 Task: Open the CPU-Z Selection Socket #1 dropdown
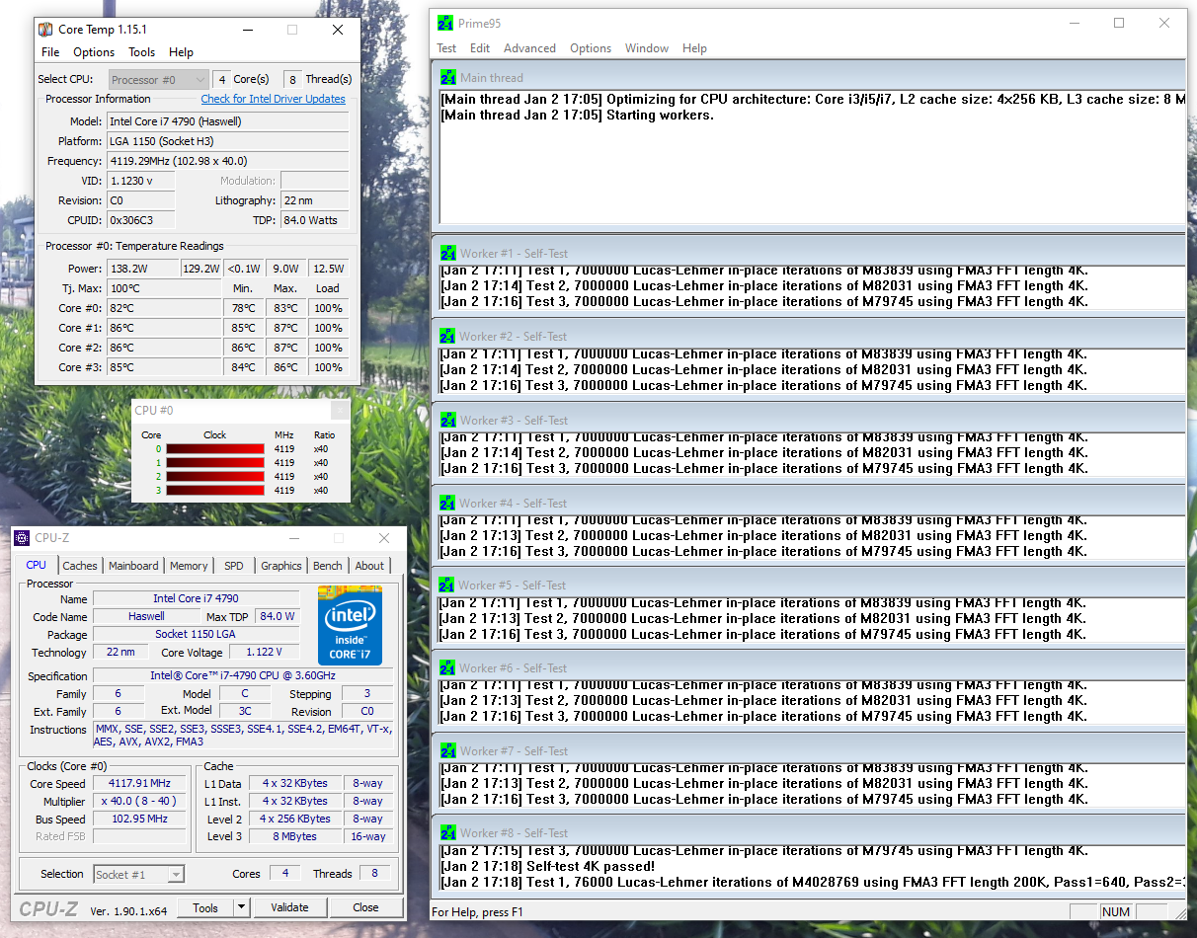pos(138,874)
